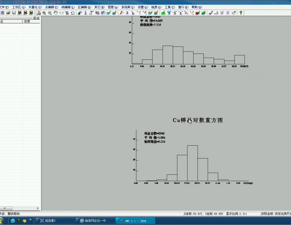
Task: Select the Zoom In magnifier tool
Action: [44, 13]
